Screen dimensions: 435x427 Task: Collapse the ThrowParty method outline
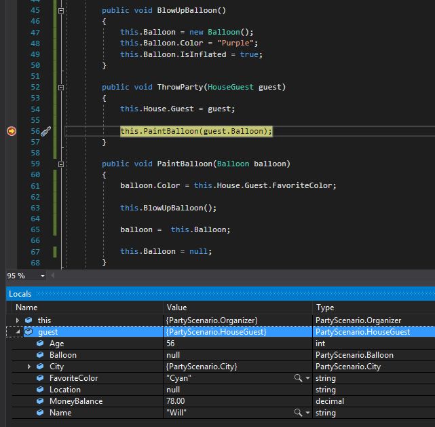coord(61,88)
